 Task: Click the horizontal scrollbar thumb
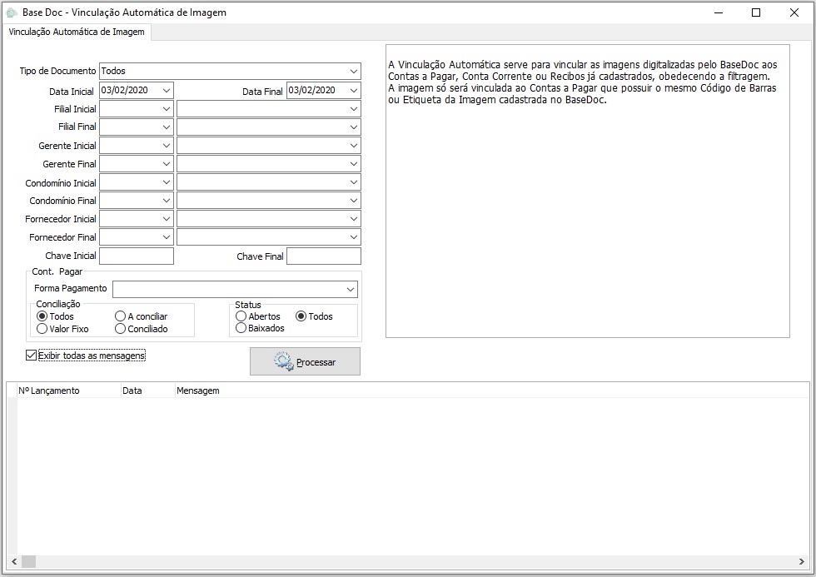tap(28, 561)
